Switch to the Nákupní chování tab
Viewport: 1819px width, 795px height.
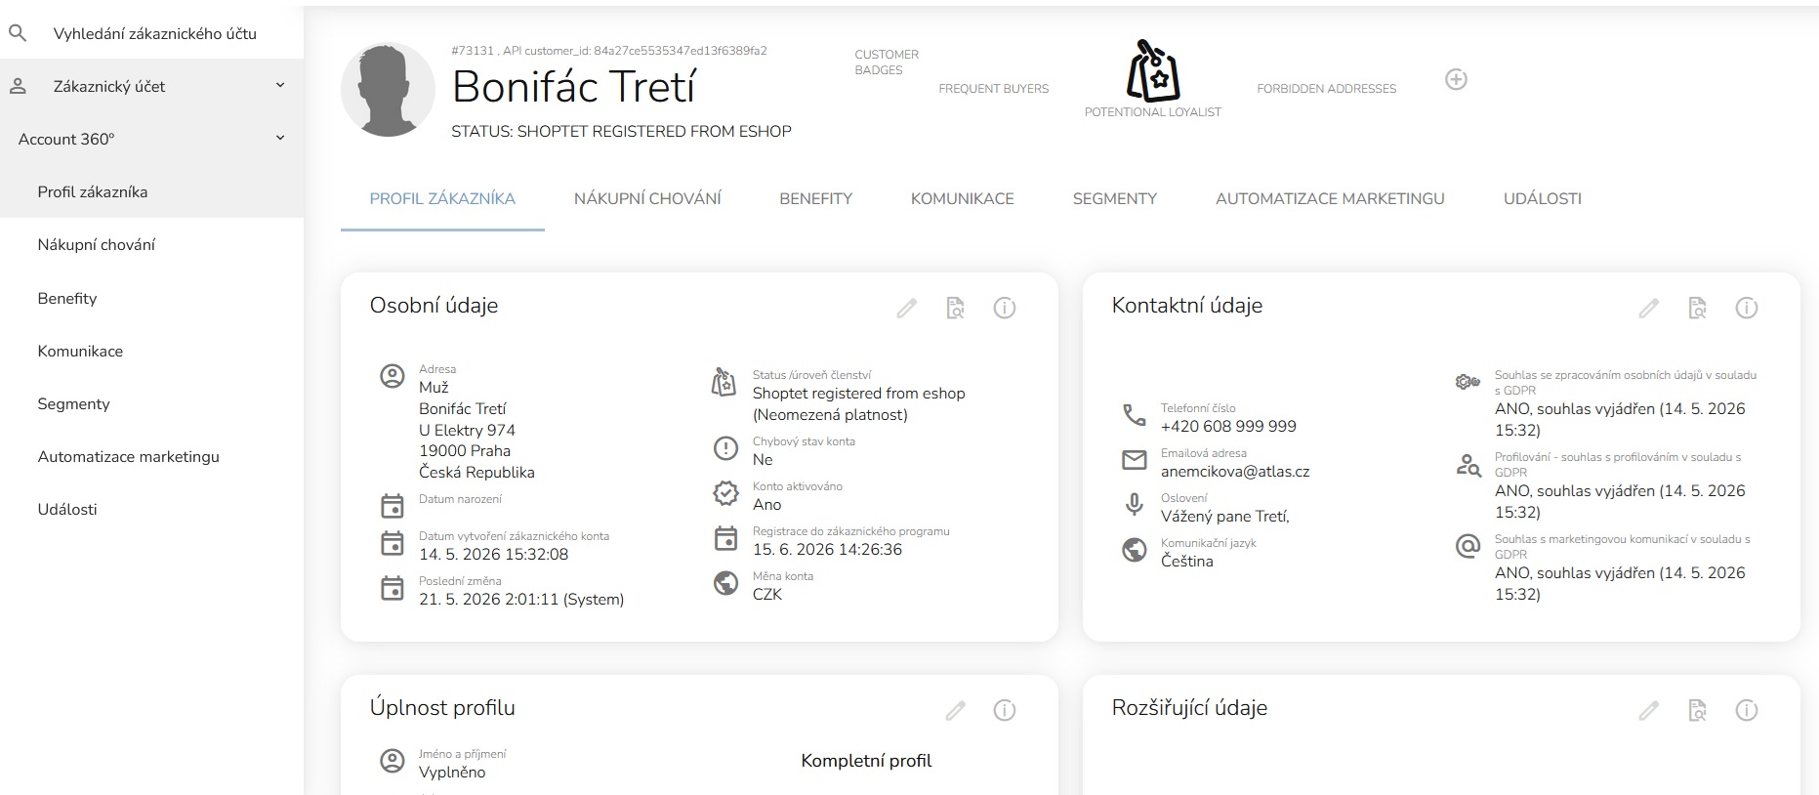(647, 198)
